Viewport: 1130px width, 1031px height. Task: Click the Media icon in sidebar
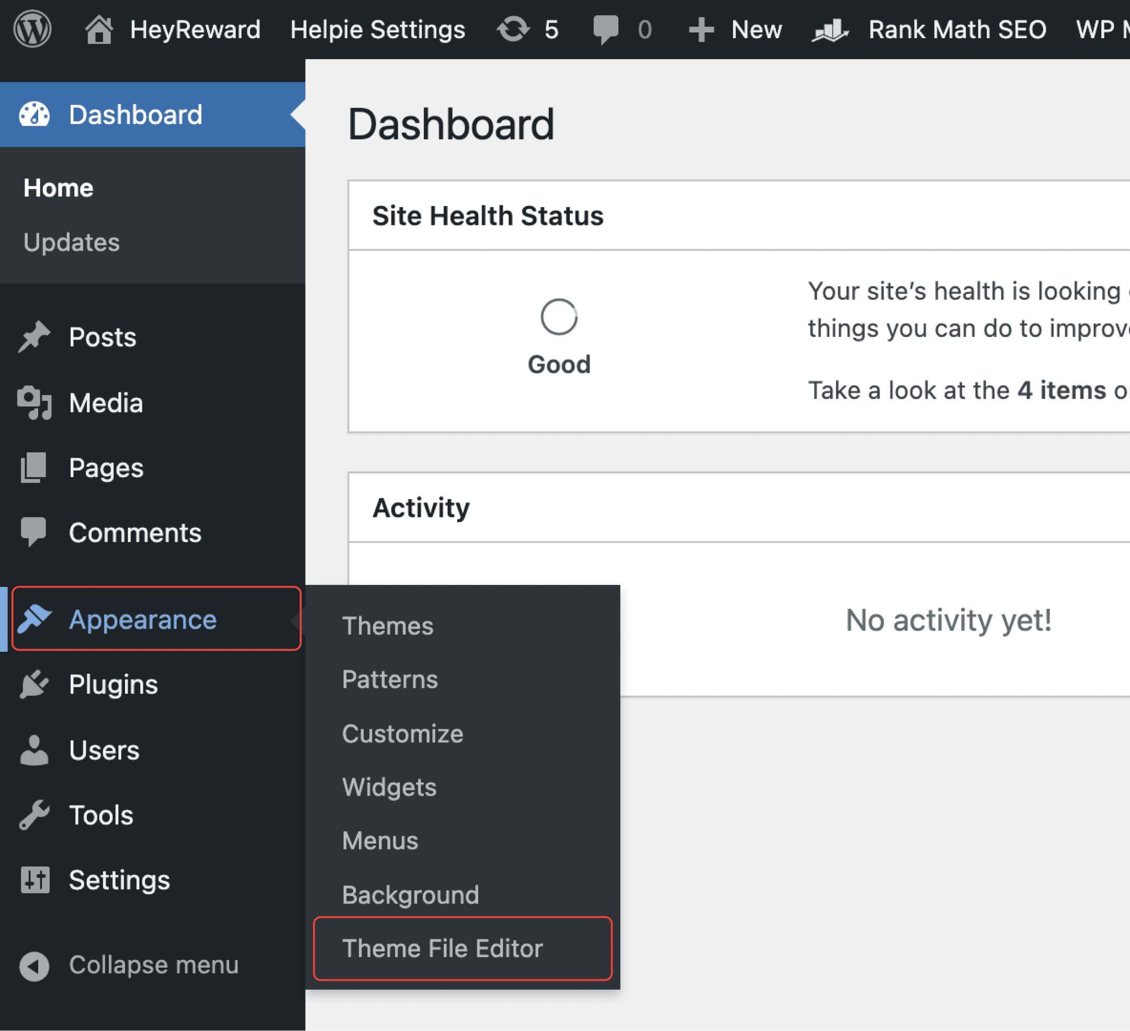(x=35, y=403)
